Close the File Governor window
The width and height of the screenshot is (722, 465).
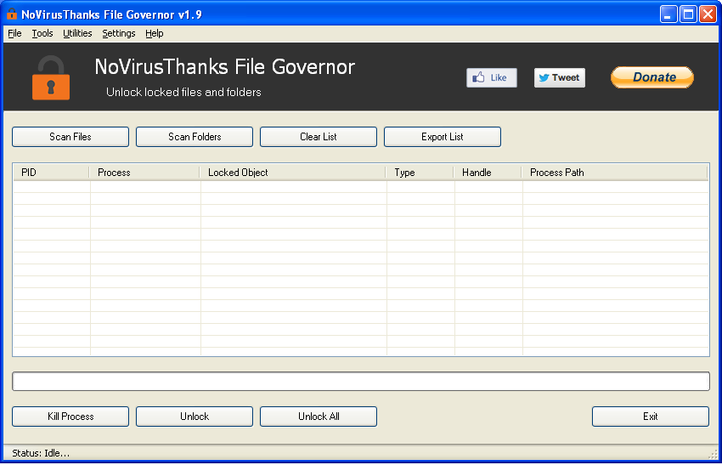[x=708, y=14]
